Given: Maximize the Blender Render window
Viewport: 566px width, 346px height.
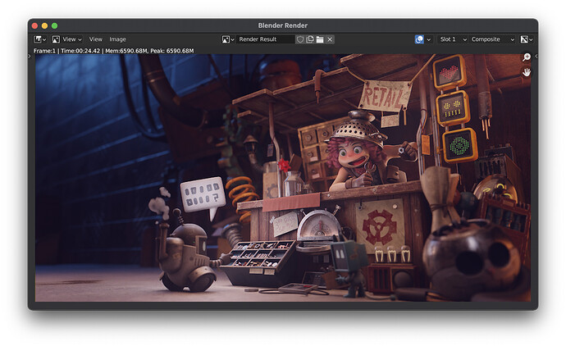Looking at the screenshot, I should click(x=54, y=25).
